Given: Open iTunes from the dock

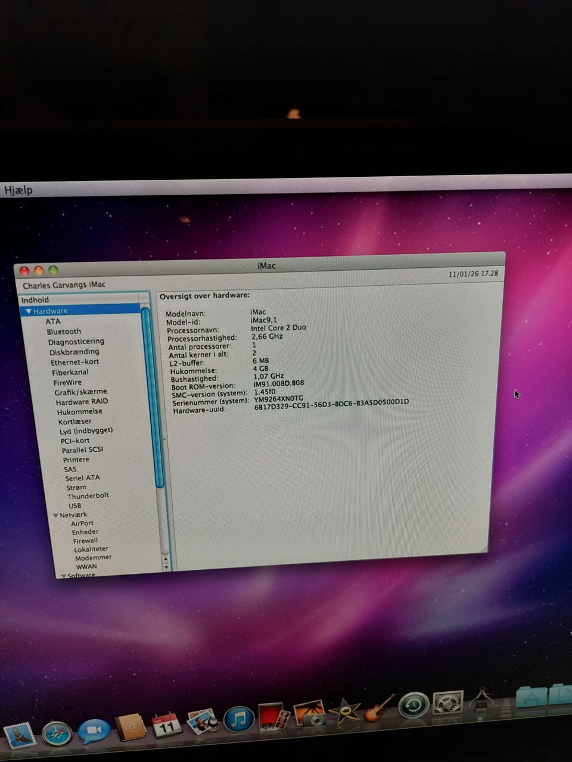Looking at the screenshot, I should point(238,719).
